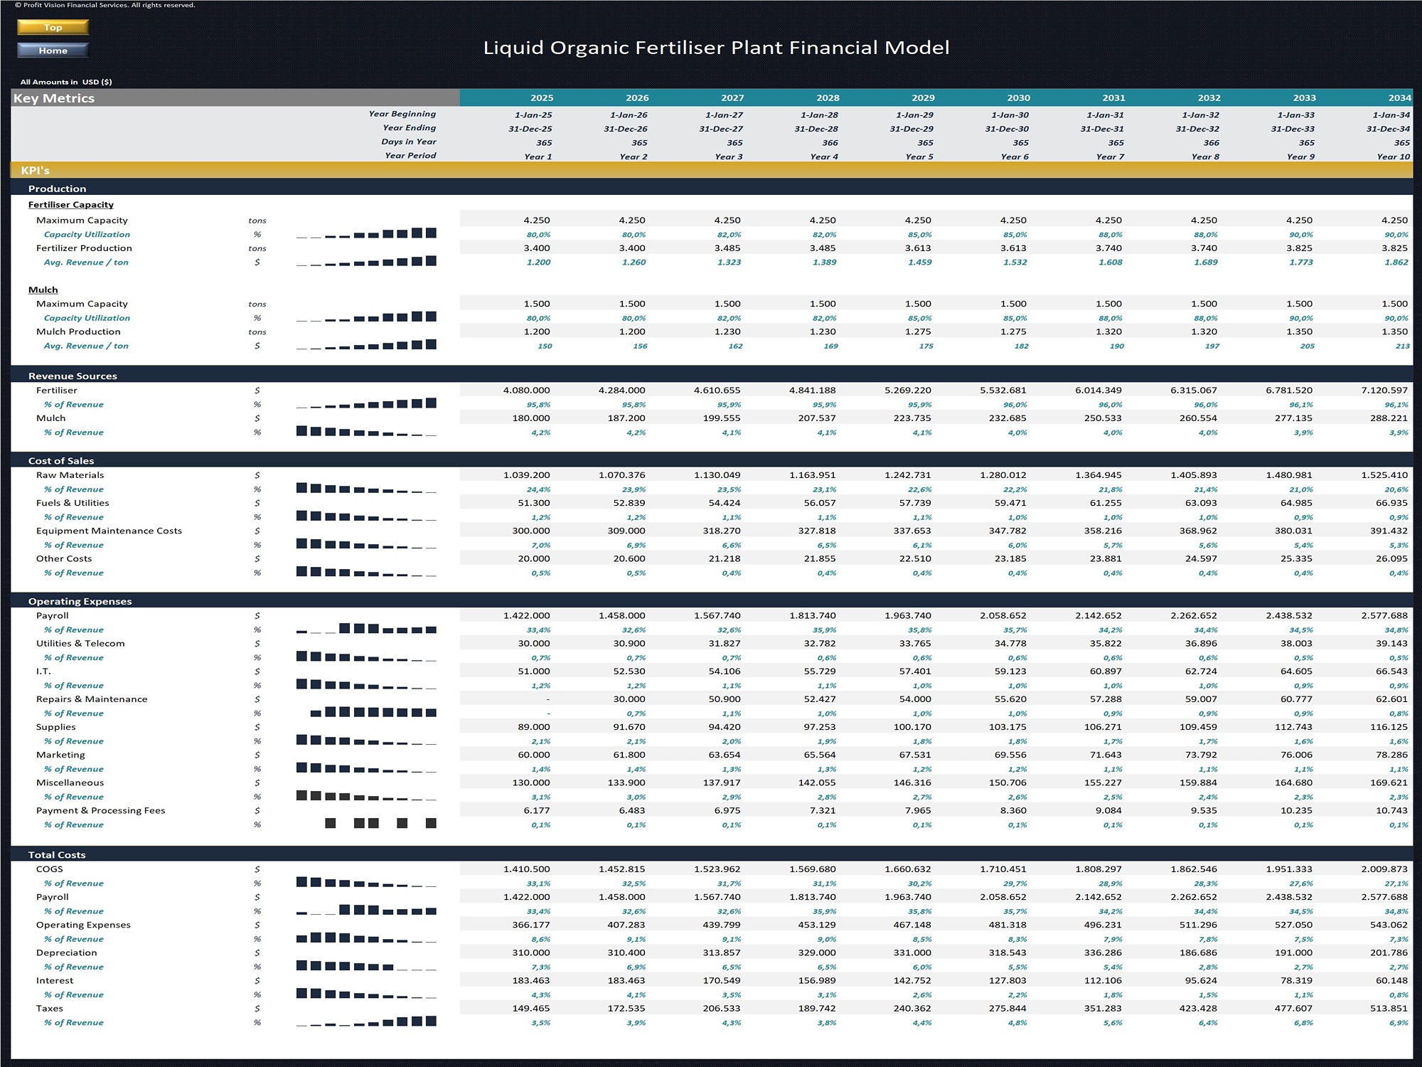Click the Taxes % of Revenue sparkline

tap(366, 1021)
